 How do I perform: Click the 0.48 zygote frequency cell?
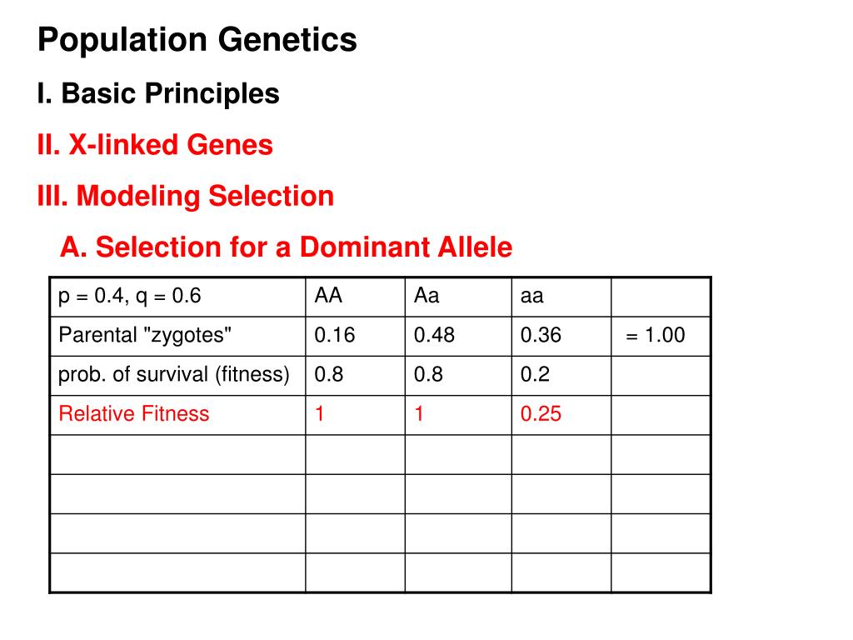click(458, 337)
